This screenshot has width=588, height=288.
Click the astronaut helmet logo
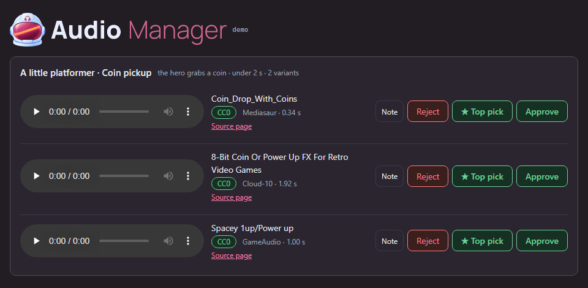[x=28, y=30]
